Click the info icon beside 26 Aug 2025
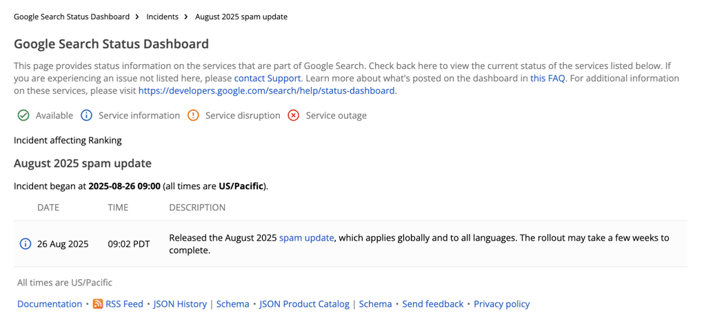The image size is (715, 331). pos(26,243)
